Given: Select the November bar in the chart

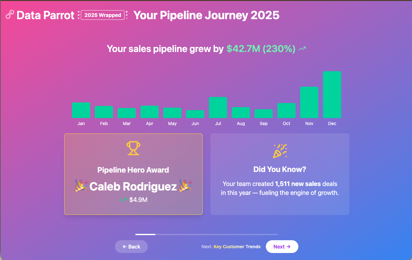Looking at the screenshot, I should click(309, 102).
